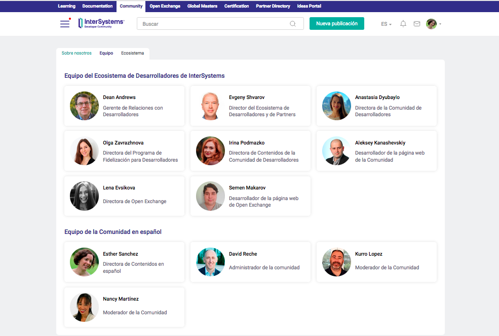Open the hamburger menu icon
The width and height of the screenshot is (499, 336).
(65, 24)
